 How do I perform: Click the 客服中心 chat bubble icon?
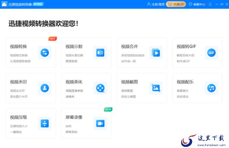[190, 4]
